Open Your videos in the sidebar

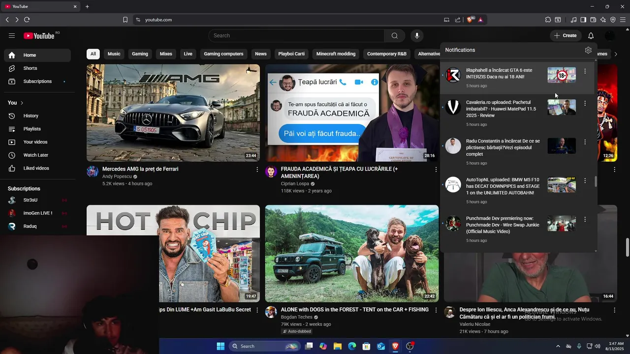[37, 142]
